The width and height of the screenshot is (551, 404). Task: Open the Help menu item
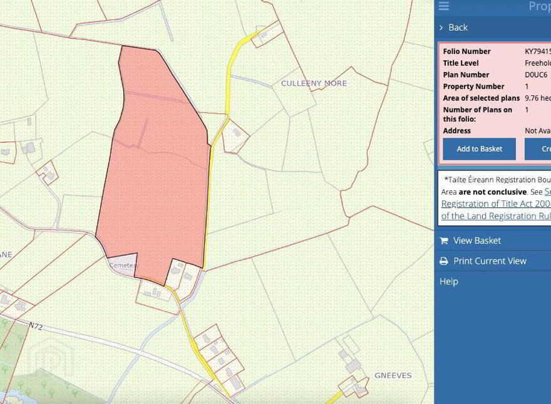(449, 281)
